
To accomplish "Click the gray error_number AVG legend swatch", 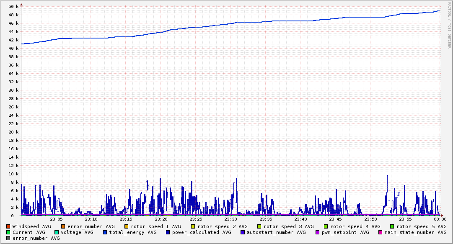I will (8, 238).
